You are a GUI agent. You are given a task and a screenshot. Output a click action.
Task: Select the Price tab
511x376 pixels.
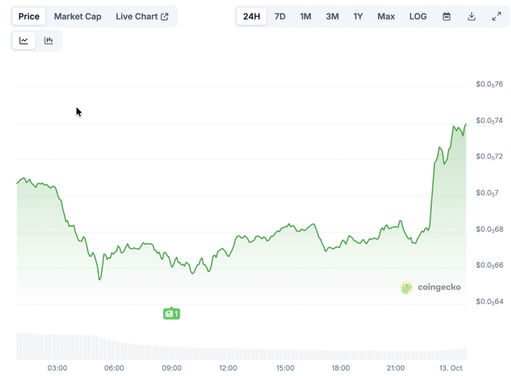tap(29, 16)
